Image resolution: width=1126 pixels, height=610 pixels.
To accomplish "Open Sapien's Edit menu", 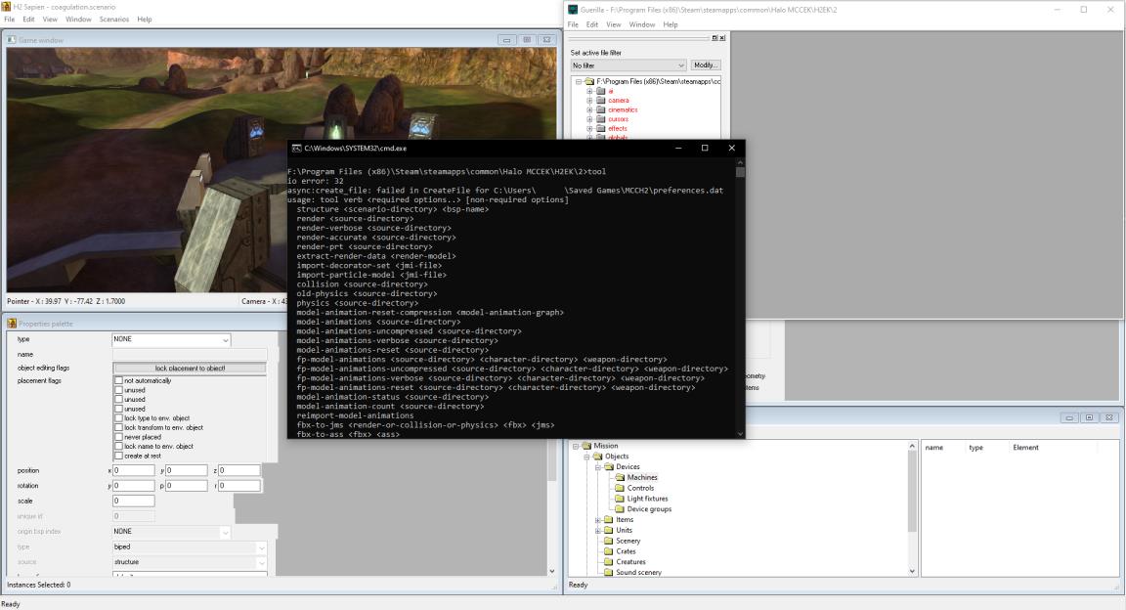I will [28, 20].
